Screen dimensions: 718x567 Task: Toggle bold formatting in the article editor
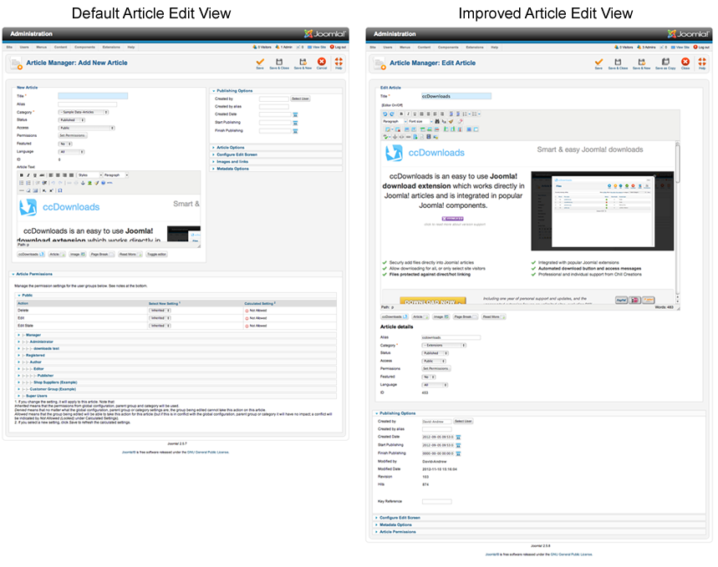point(21,175)
